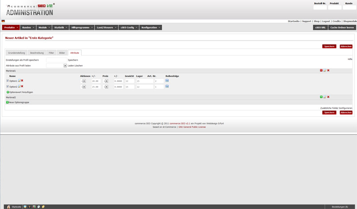Image resolution: width=357 pixels, height=209 pixels.
Task: Click the edit icon beside Option2
Action: coord(19,86)
